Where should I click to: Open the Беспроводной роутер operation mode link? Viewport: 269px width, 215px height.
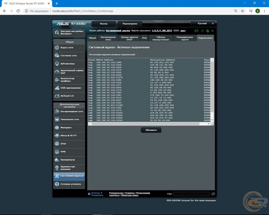[x=118, y=31]
